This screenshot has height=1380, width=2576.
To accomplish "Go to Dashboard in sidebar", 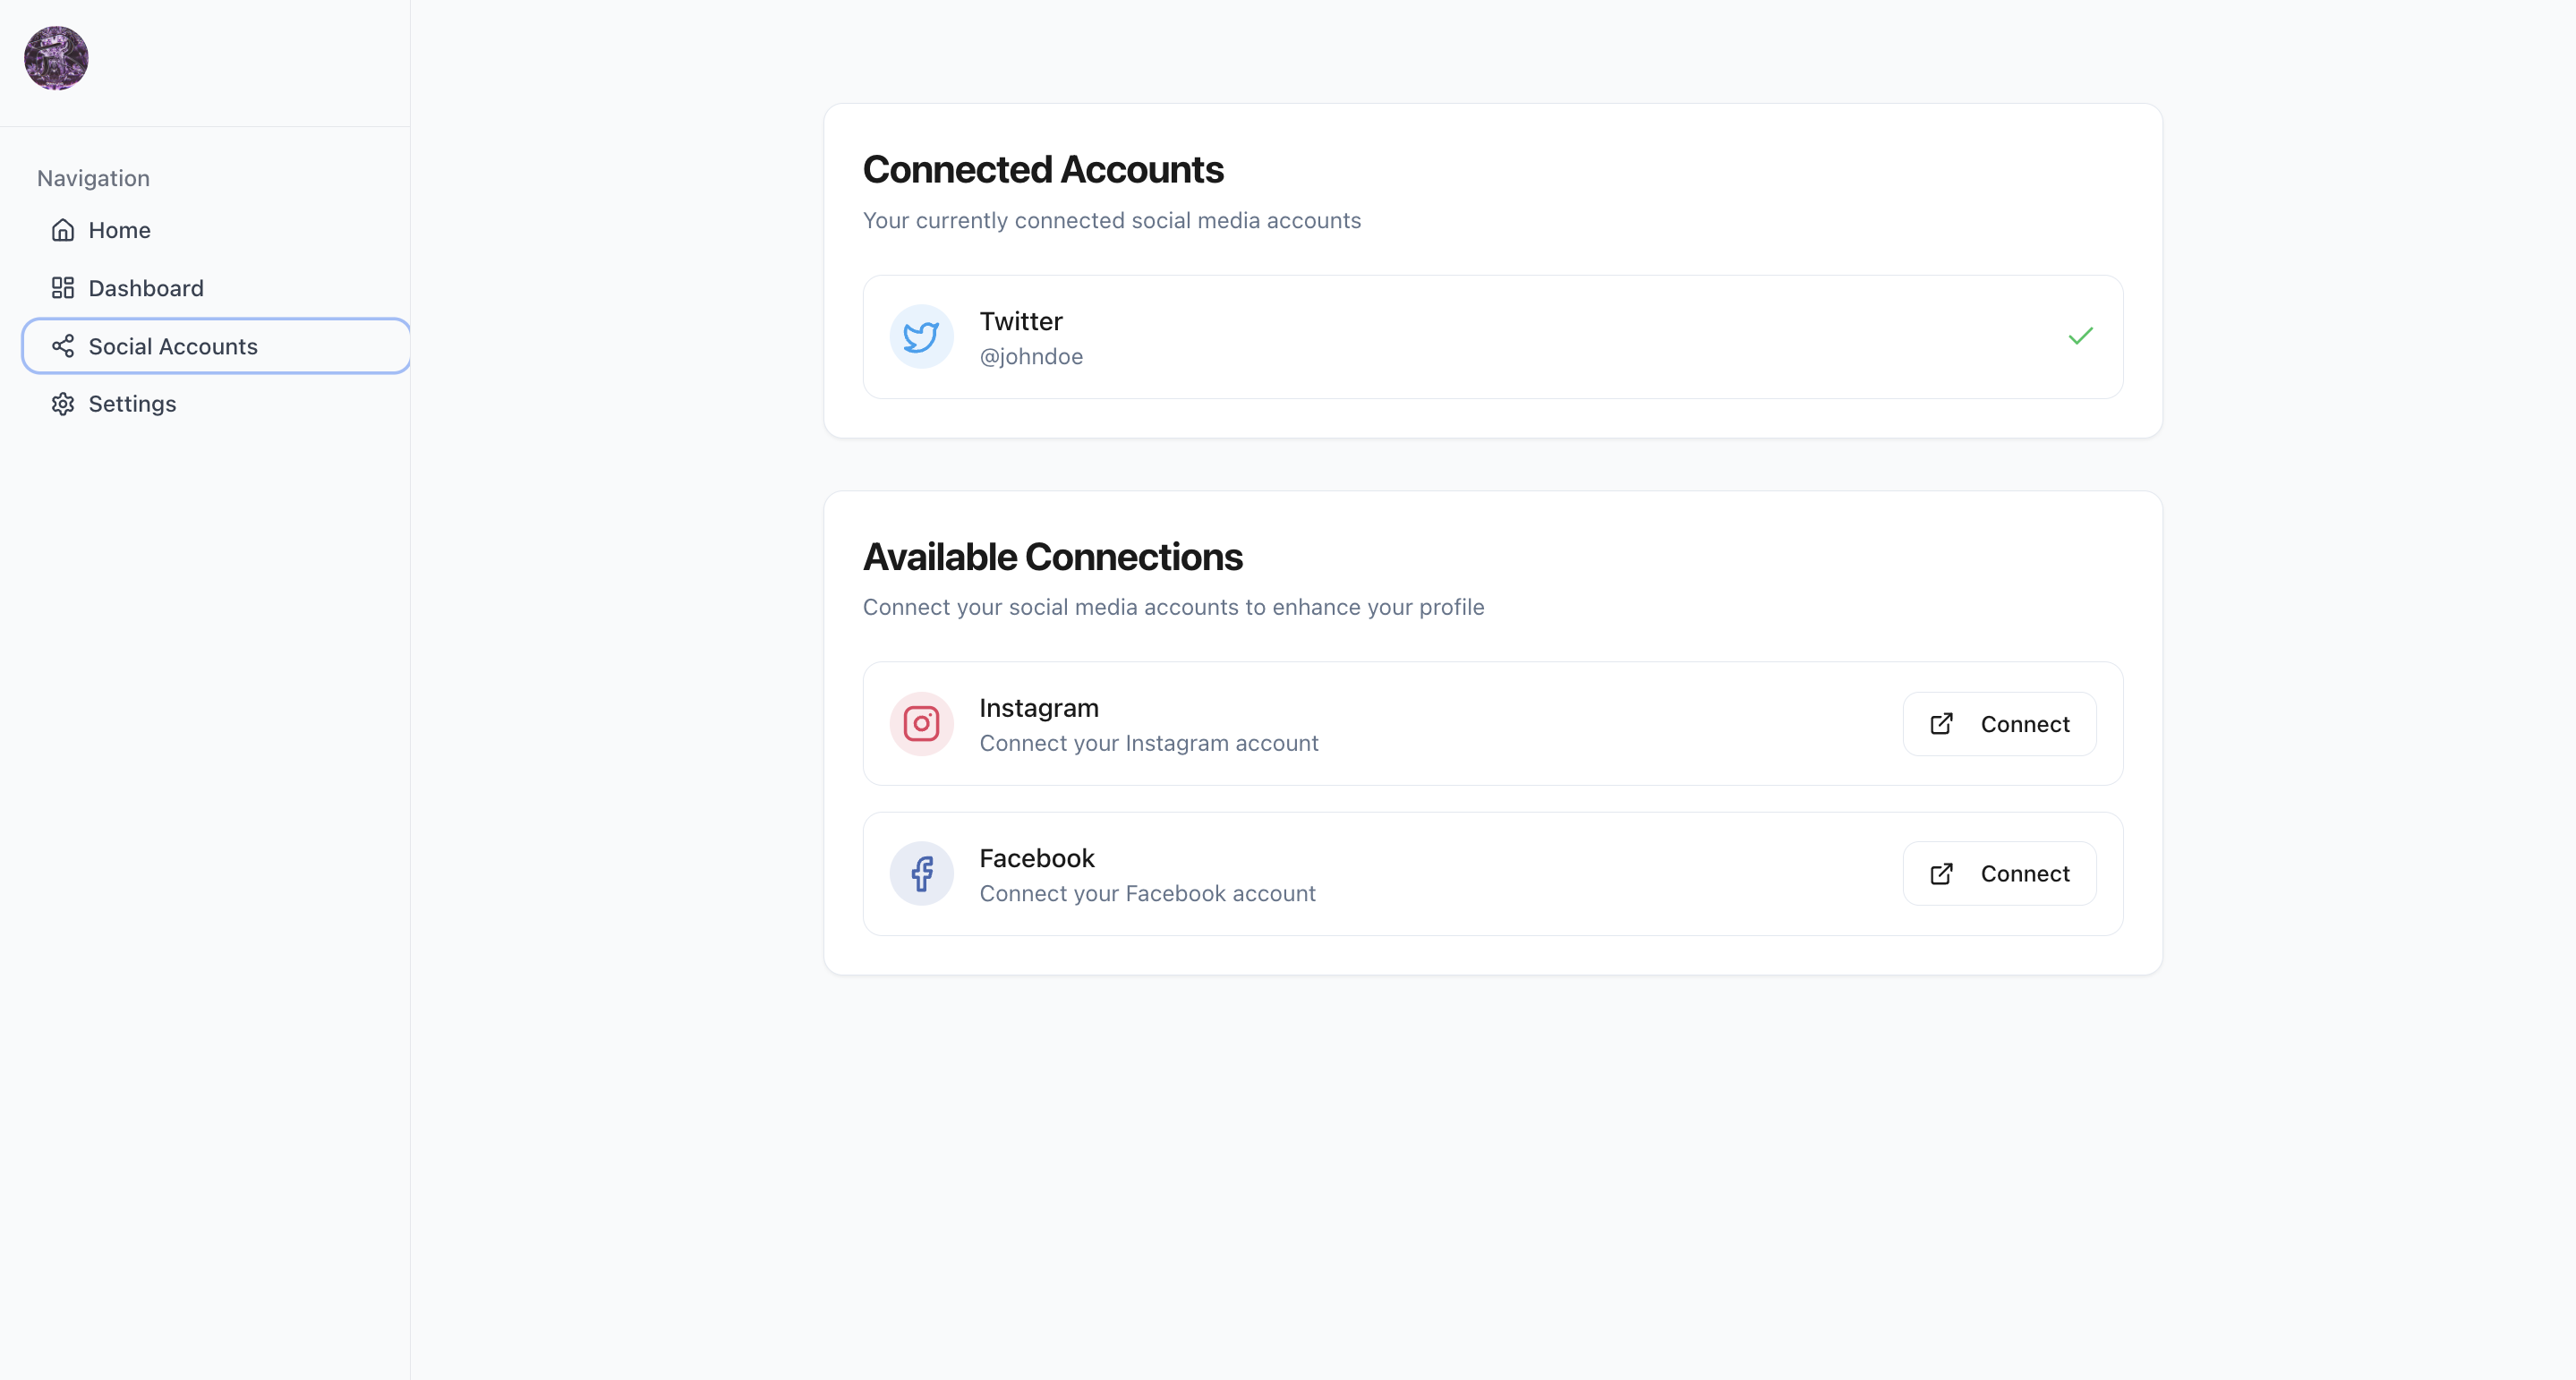I will point(146,288).
